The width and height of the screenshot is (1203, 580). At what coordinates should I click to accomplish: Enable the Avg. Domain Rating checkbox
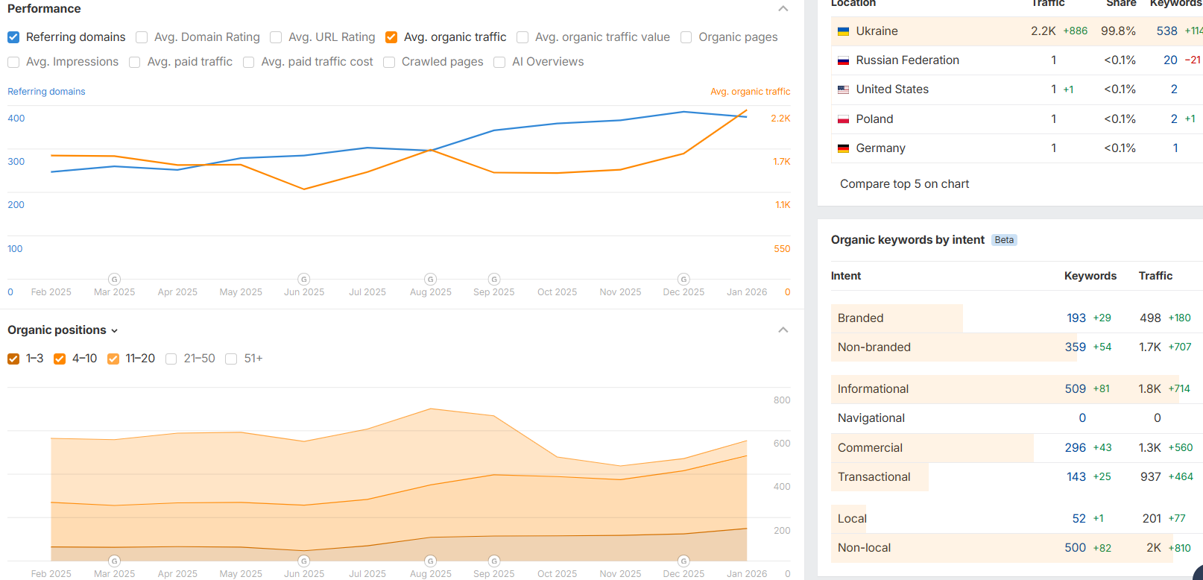click(x=142, y=37)
